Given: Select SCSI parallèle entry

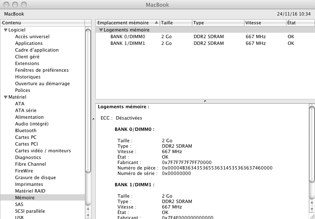Looking at the screenshot, I should 30,211.
